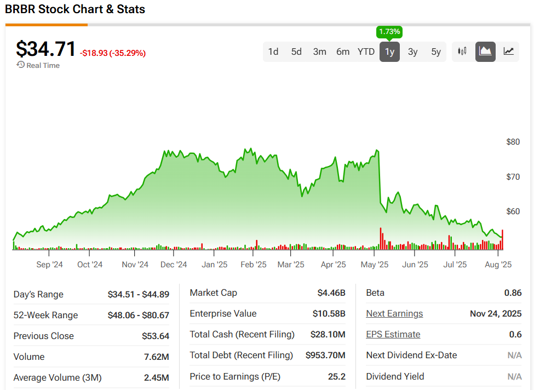534x390 pixels.
Task: Click the $34.71 current price
Action: pos(45,49)
